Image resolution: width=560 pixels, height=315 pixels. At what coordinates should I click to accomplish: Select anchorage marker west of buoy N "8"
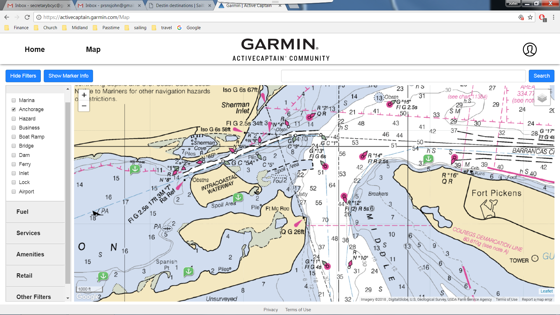135,169
